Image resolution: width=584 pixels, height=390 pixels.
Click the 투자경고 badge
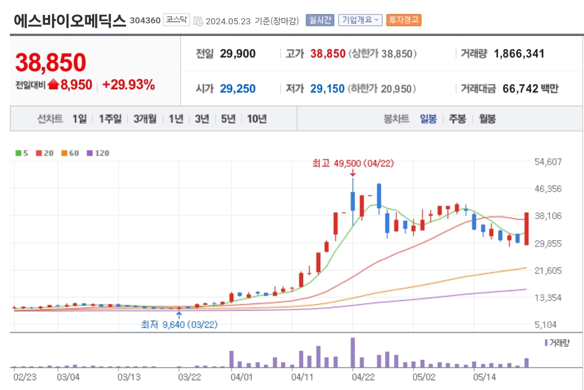click(404, 20)
